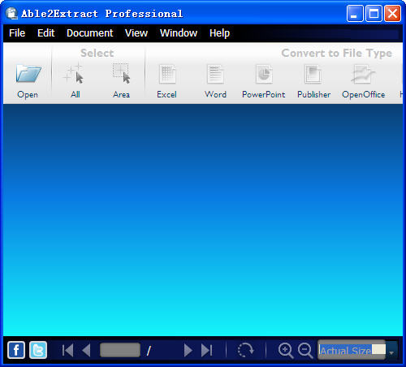
Task: Zoom in with the plus magnifier
Action: tap(286, 351)
